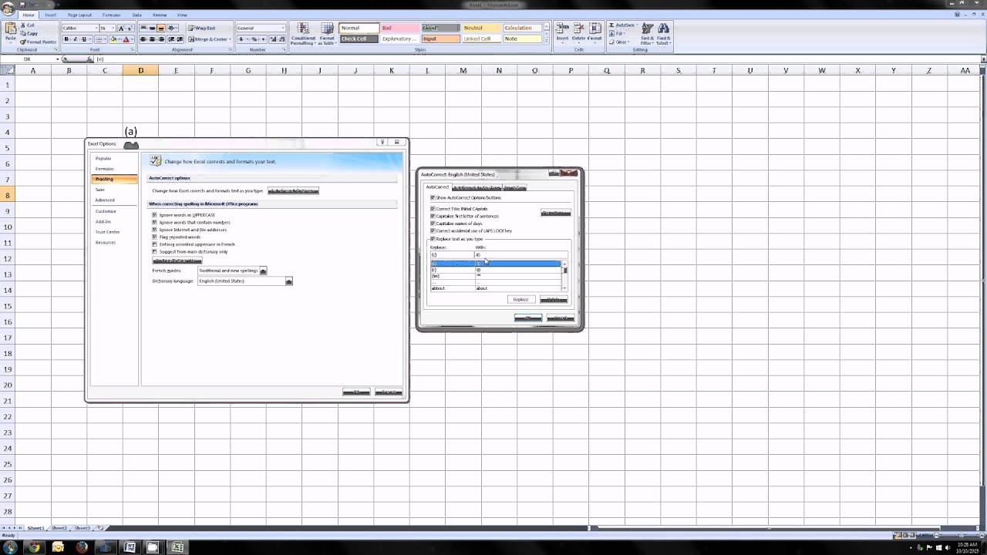Click the Excel icon in the taskbar

[177, 547]
